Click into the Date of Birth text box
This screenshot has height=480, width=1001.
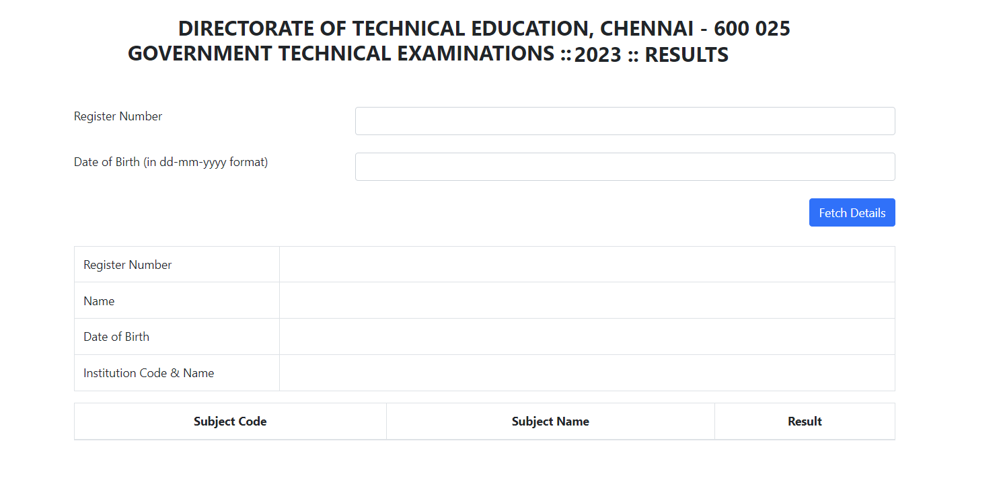625,167
